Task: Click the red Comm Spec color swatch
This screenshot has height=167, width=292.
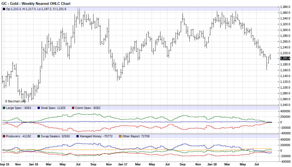Action: pos(73,108)
